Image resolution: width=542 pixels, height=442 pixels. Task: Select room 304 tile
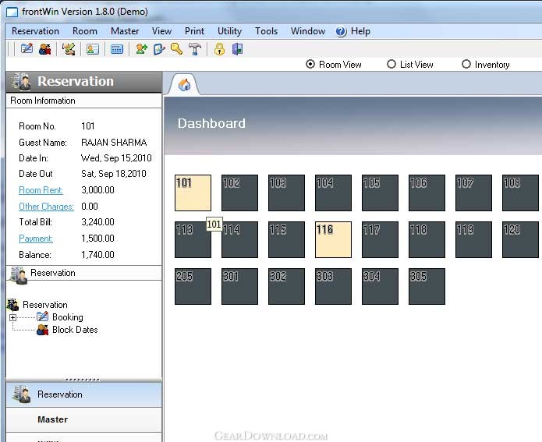point(380,287)
